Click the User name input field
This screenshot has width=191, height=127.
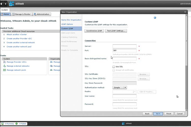(124, 96)
